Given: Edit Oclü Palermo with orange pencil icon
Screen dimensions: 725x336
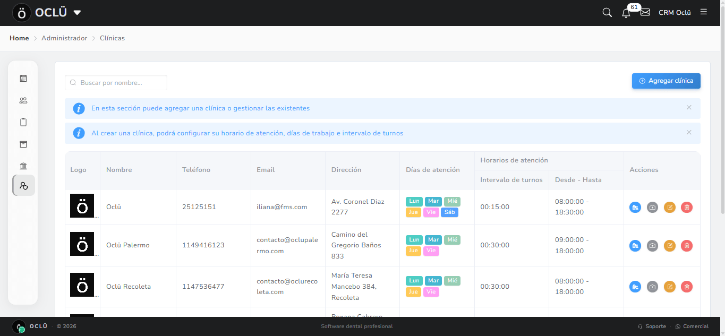Looking at the screenshot, I should point(670,245).
